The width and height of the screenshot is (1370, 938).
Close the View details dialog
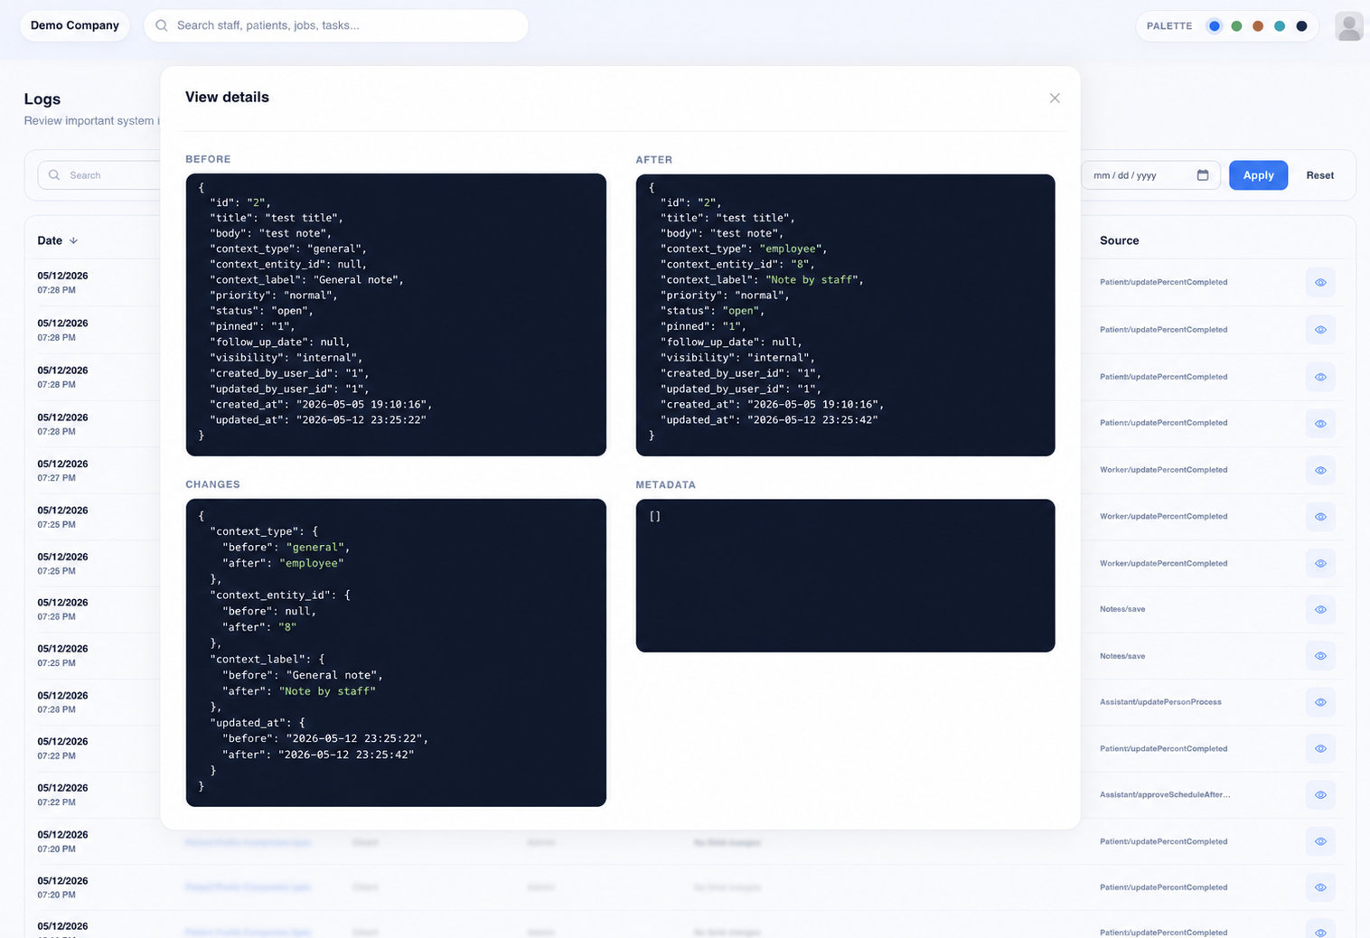(1055, 98)
